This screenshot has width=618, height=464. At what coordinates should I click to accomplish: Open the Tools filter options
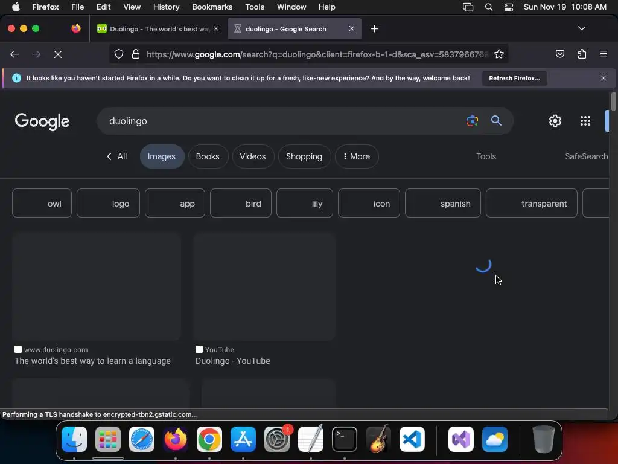coord(486,156)
